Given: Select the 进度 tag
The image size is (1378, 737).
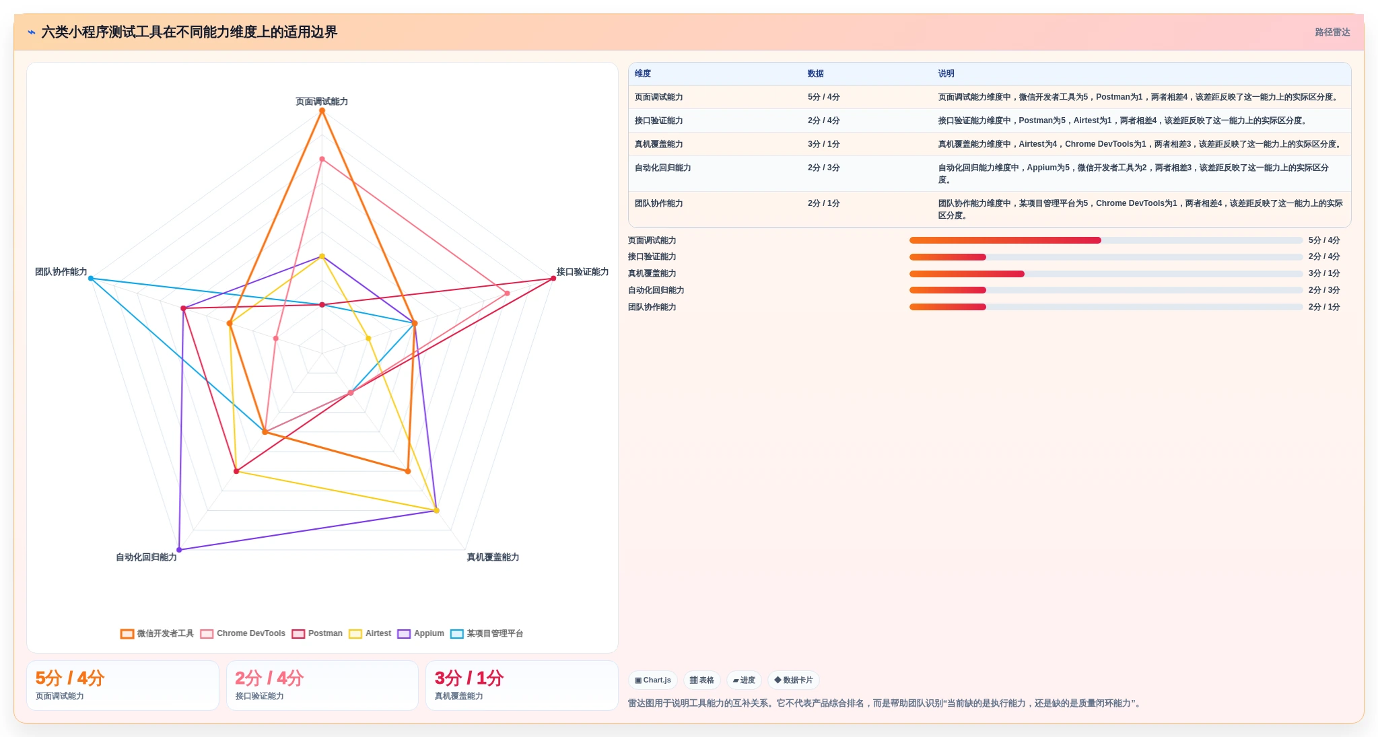Looking at the screenshot, I should pos(744,680).
